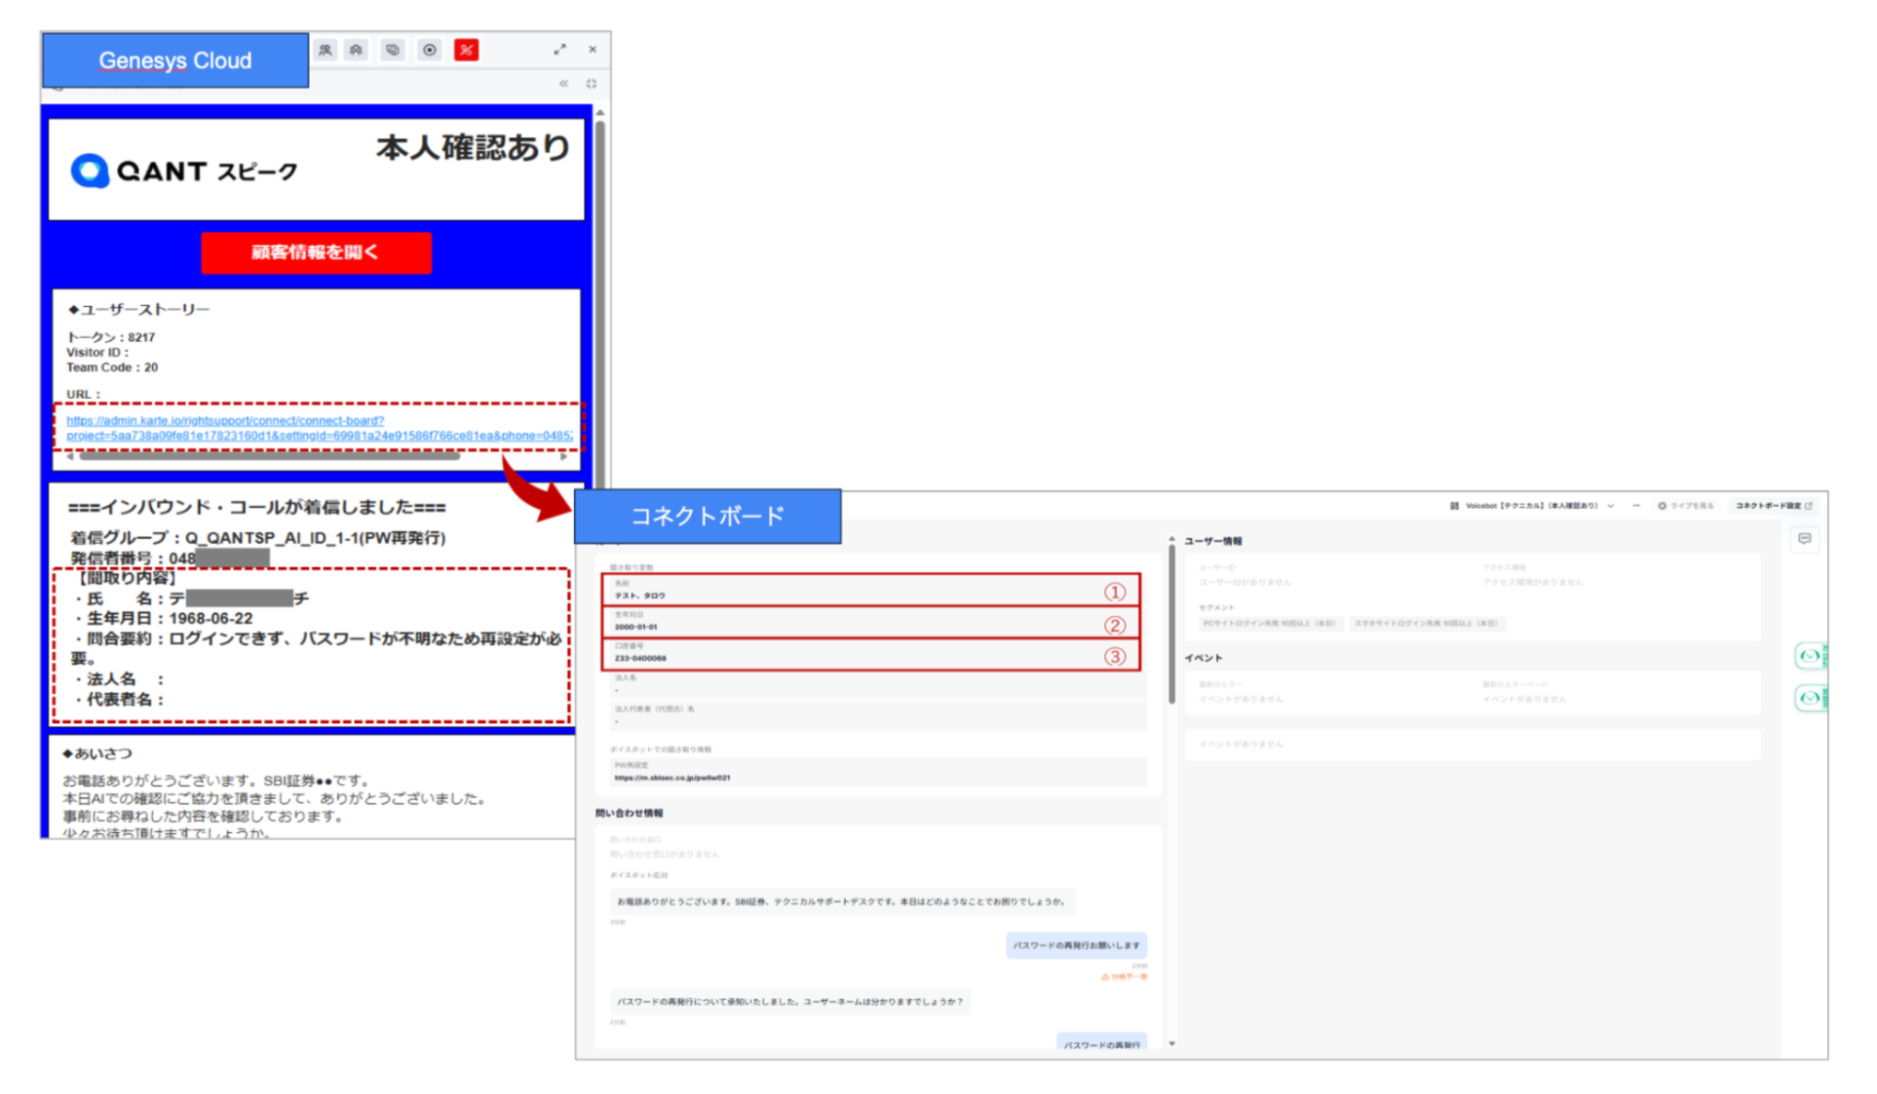Click the URL box horizontal scrollbar
The image size is (1877, 1094).
tap(270, 456)
